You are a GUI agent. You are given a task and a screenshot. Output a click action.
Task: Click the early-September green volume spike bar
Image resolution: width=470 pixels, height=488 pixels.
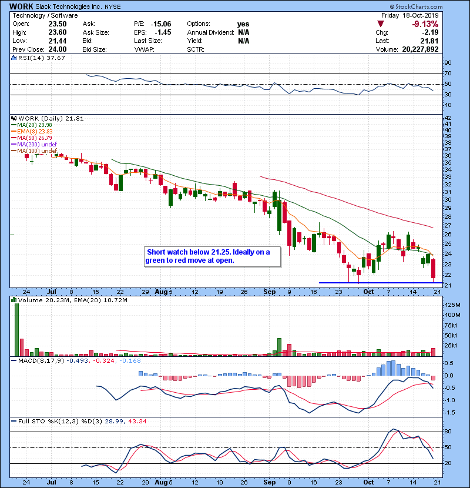click(279, 347)
